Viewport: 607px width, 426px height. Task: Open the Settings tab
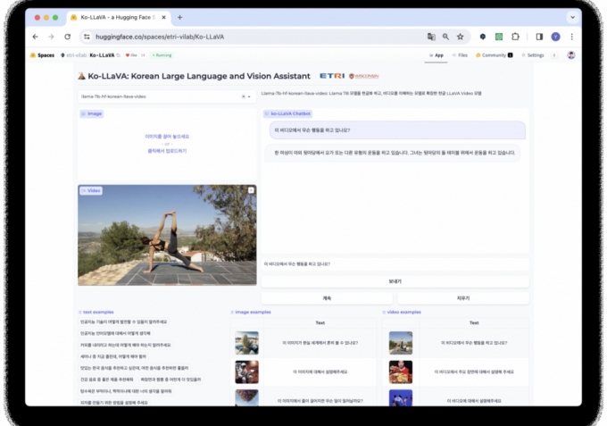[533, 55]
